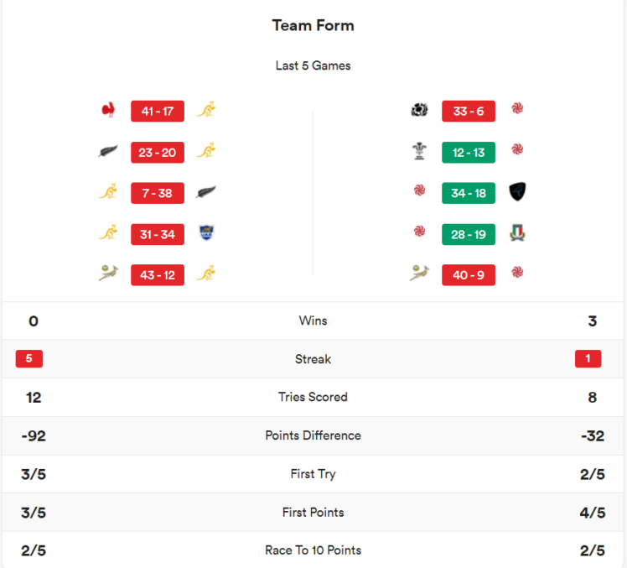Click the green crest beside 28 - 19
Viewport: 627px width, 568px height.
pos(518,233)
